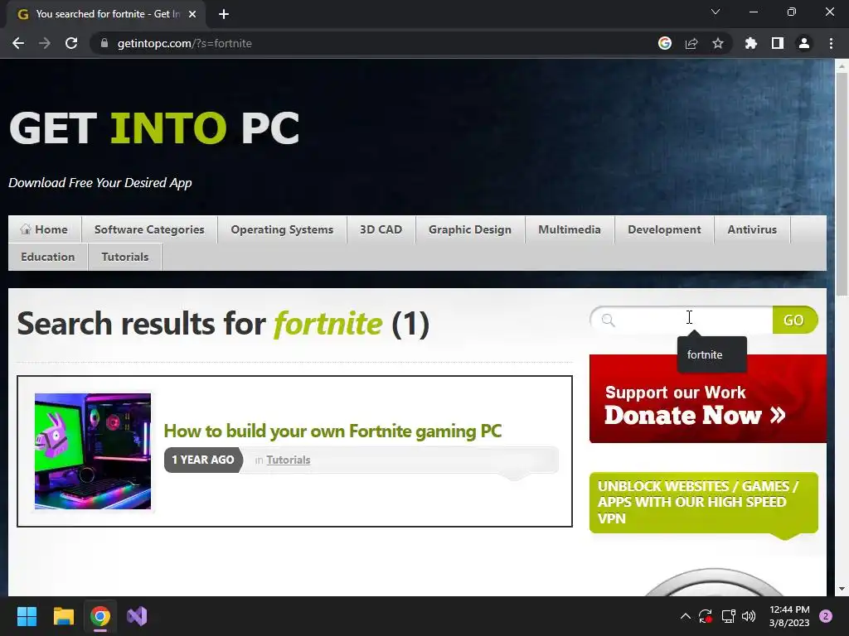Screen dimensions: 849x636
Task: Open the Chrome profile icon
Action: (x=804, y=43)
